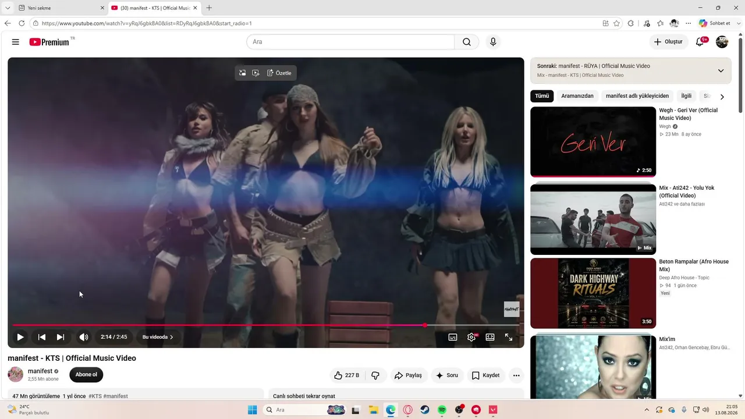
Task: Skip to the previous video
Action: pos(42,337)
